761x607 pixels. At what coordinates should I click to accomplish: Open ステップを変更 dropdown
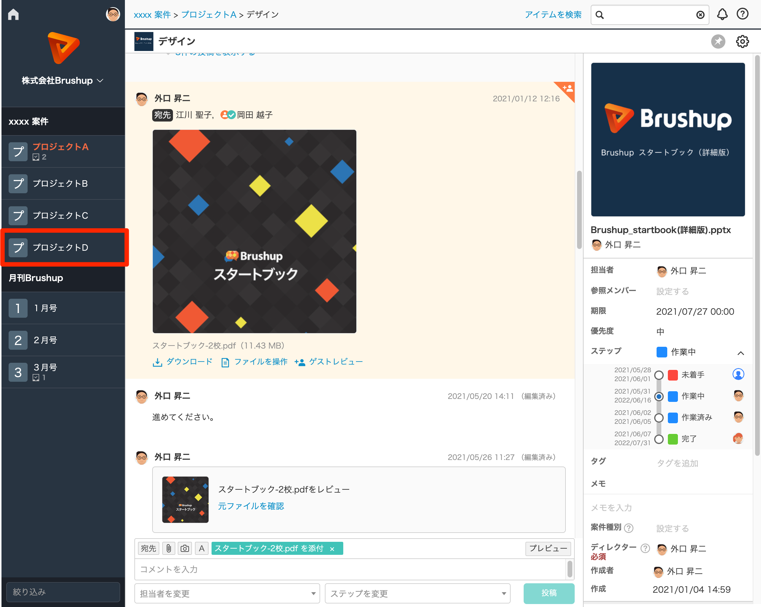point(417,593)
